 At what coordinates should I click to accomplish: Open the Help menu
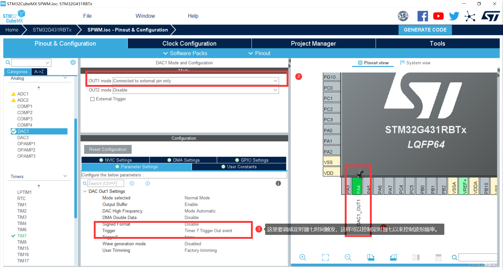(x=193, y=16)
